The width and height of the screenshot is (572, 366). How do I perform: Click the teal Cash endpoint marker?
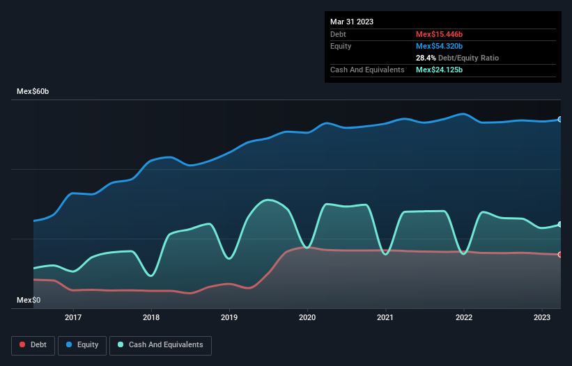tap(560, 224)
